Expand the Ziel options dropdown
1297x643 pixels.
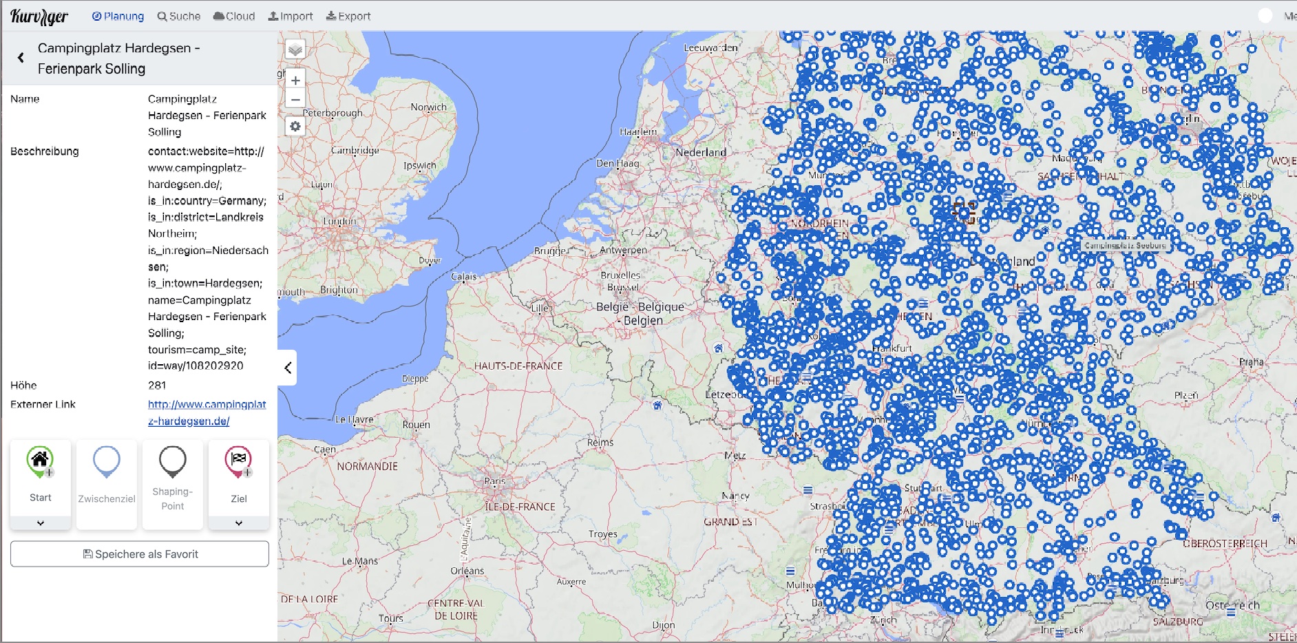coord(238,523)
